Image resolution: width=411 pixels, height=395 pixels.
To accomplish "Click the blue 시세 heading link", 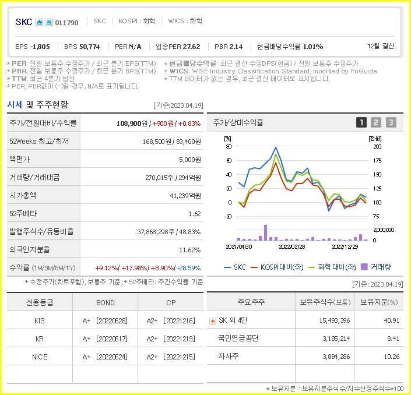I will click(x=15, y=104).
